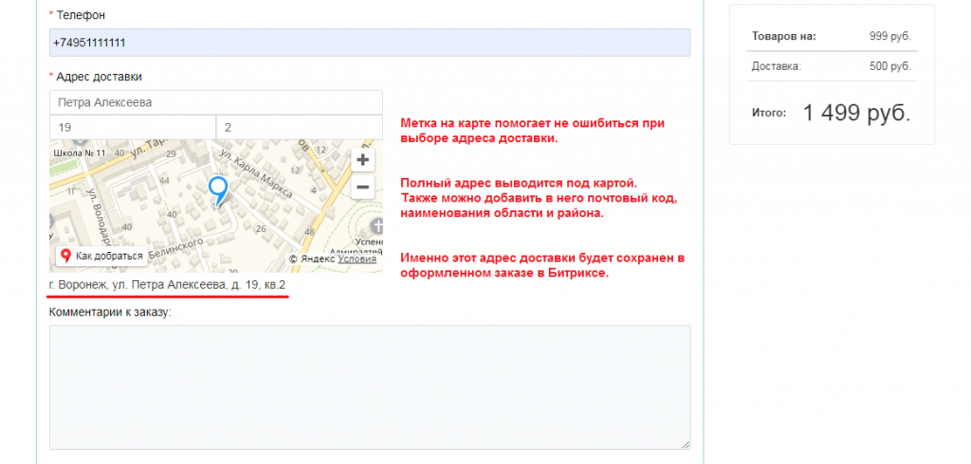Click the red pin icon in Как добраться
The width and height of the screenshot is (971, 464).
[65, 256]
